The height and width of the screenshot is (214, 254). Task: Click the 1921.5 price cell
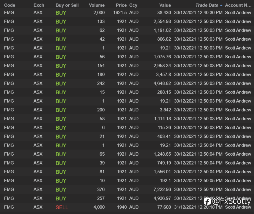(120, 12)
